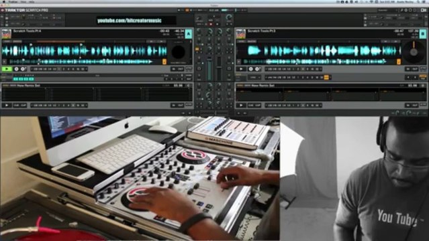Viewport: 429px width, 241px height.
Task: Open the move mode dropdown in Deck B's panel
Action: pyautogui.click(x=254, y=77)
